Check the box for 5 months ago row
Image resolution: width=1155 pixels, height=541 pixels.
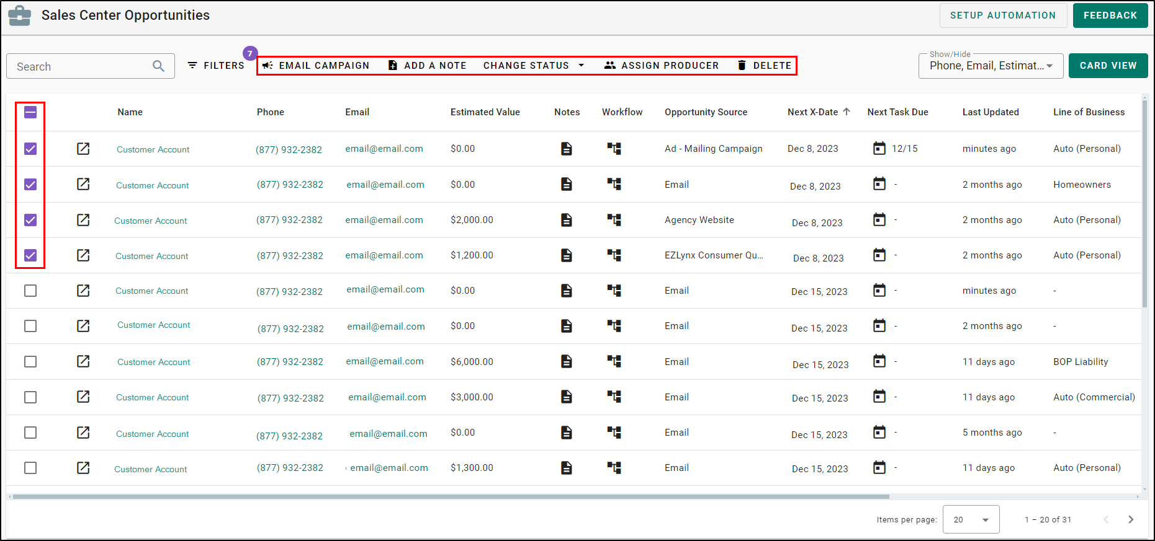pyautogui.click(x=30, y=433)
